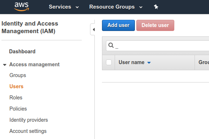The height and width of the screenshot is (139, 209).
Task: Select Users in the sidebar
Action: (x=16, y=86)
